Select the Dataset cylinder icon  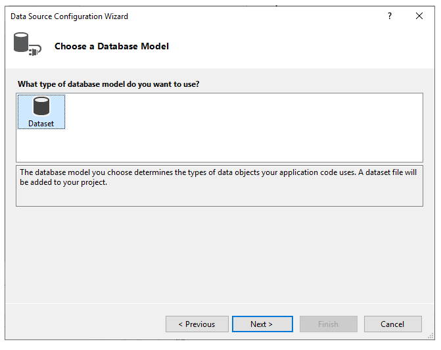pos(41,107)
